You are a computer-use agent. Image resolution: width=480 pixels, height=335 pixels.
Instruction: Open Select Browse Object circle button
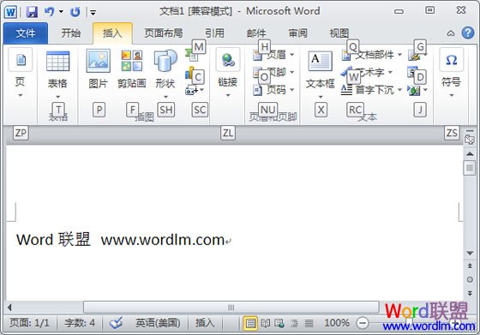pyautogui.click(x=470, y=279)
